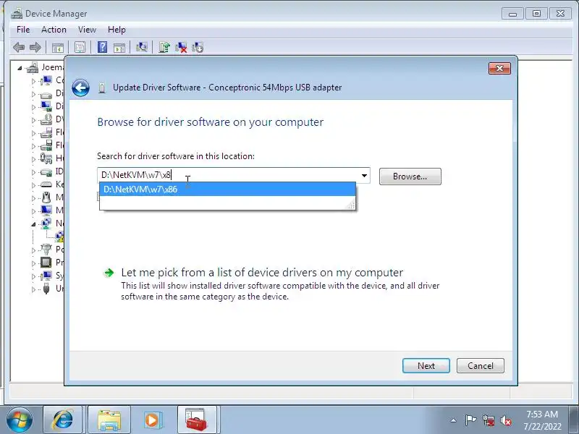Open the driver location dropdown arrow
This screenshot has height=434, width=579.
pyautogui.click(x=364, y=176)
